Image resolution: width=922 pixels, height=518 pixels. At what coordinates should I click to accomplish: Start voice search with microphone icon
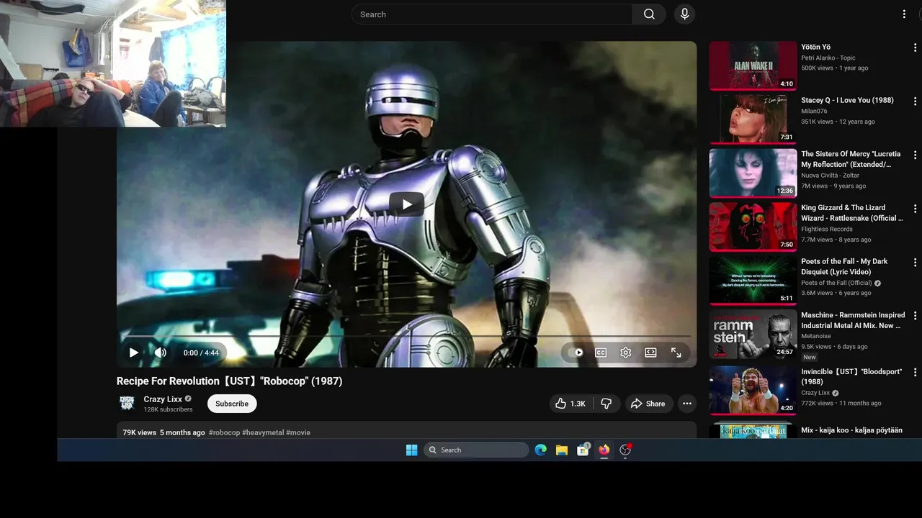point(684,14)
